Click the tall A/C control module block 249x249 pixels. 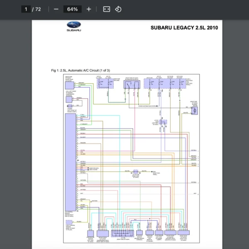tap(70, 162)
